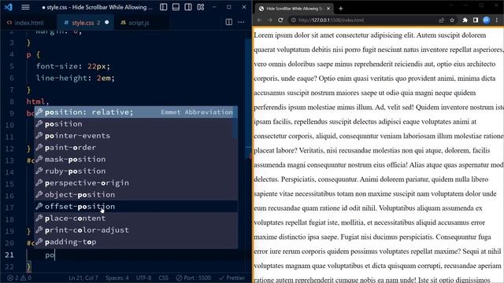Change the language mode 'CSS'
The width and height of the screenshot is (504, 283).
[163, 277]
